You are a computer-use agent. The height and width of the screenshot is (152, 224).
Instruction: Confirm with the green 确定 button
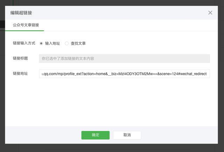coord(95,135)
